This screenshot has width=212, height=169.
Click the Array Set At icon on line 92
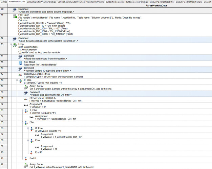click(26, 166)
